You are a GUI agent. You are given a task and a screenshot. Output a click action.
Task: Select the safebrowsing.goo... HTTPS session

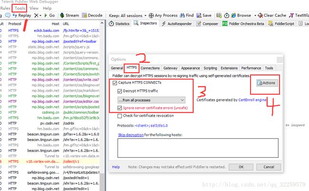click(49, 173)
